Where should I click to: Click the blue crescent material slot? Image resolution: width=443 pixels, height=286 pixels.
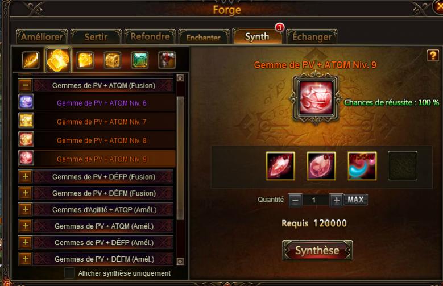pyautogui.click(x=362, y=166)
